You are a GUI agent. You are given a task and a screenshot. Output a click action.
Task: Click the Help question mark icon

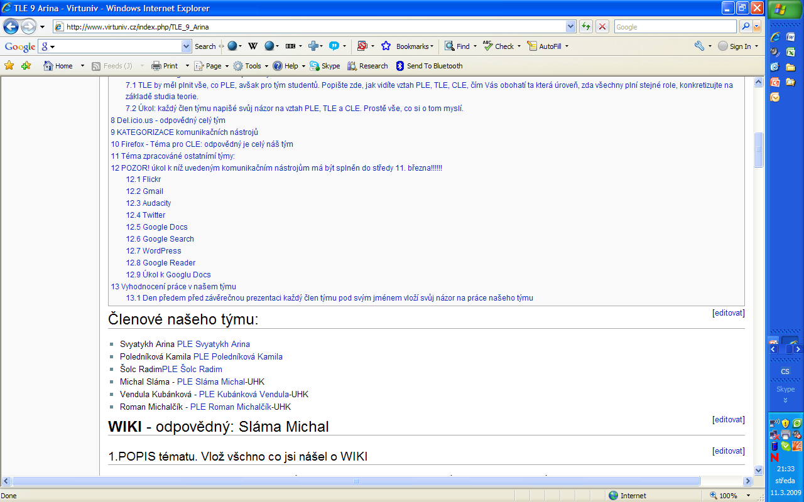pyautogui.click(x=276, y=66)
